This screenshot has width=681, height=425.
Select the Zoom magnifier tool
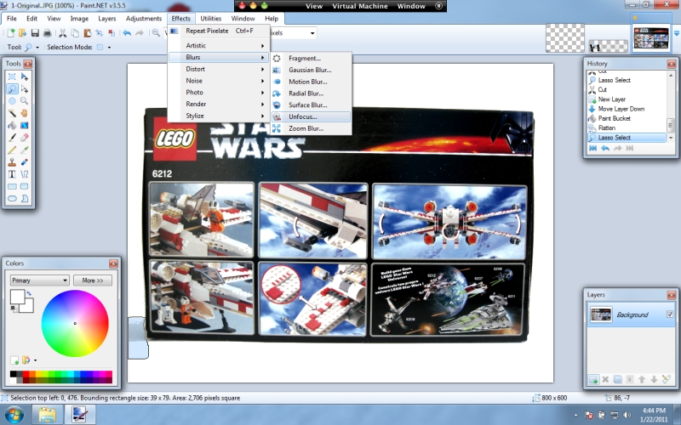click(25, 101)
